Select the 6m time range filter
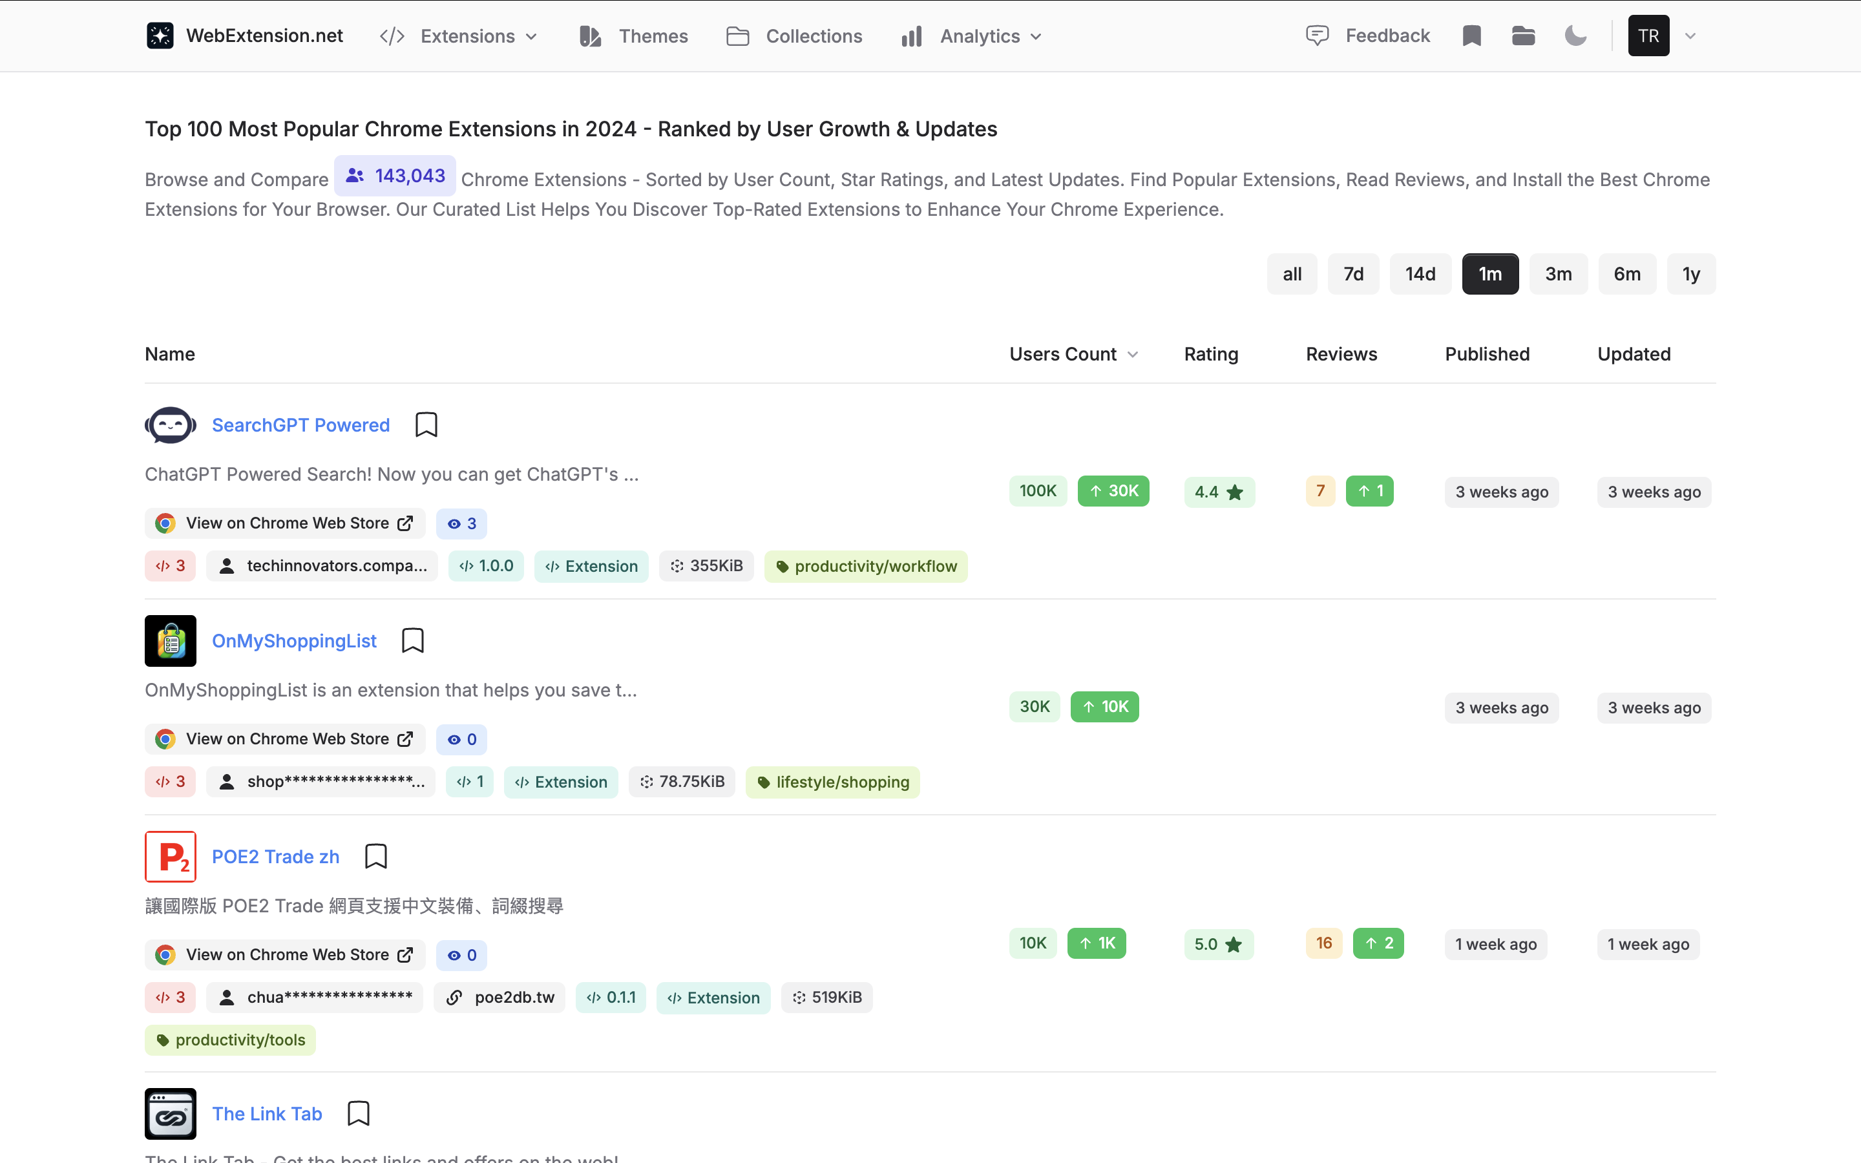The height and width of the screenshot is (1163, 1861). pyautogui.click(x=1627, y=274)
